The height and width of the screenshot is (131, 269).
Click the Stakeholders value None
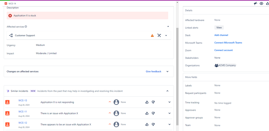(x=217, y=58)
